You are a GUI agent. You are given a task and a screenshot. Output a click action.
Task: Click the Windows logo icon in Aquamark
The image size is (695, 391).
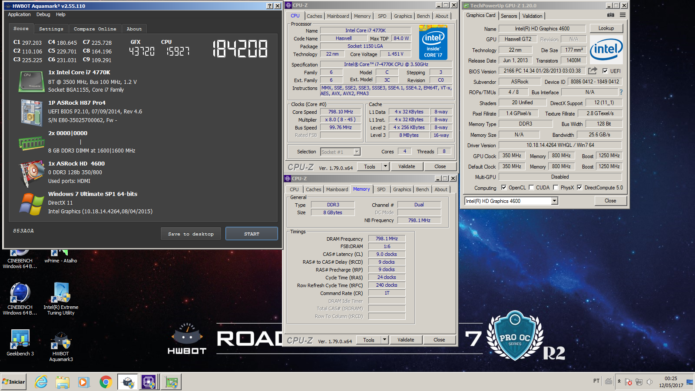coord(31,204)
